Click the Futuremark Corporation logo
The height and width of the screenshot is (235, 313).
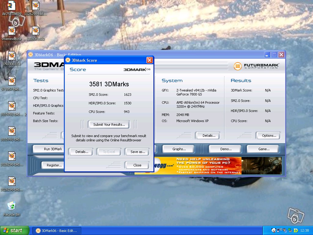point(256,66)
